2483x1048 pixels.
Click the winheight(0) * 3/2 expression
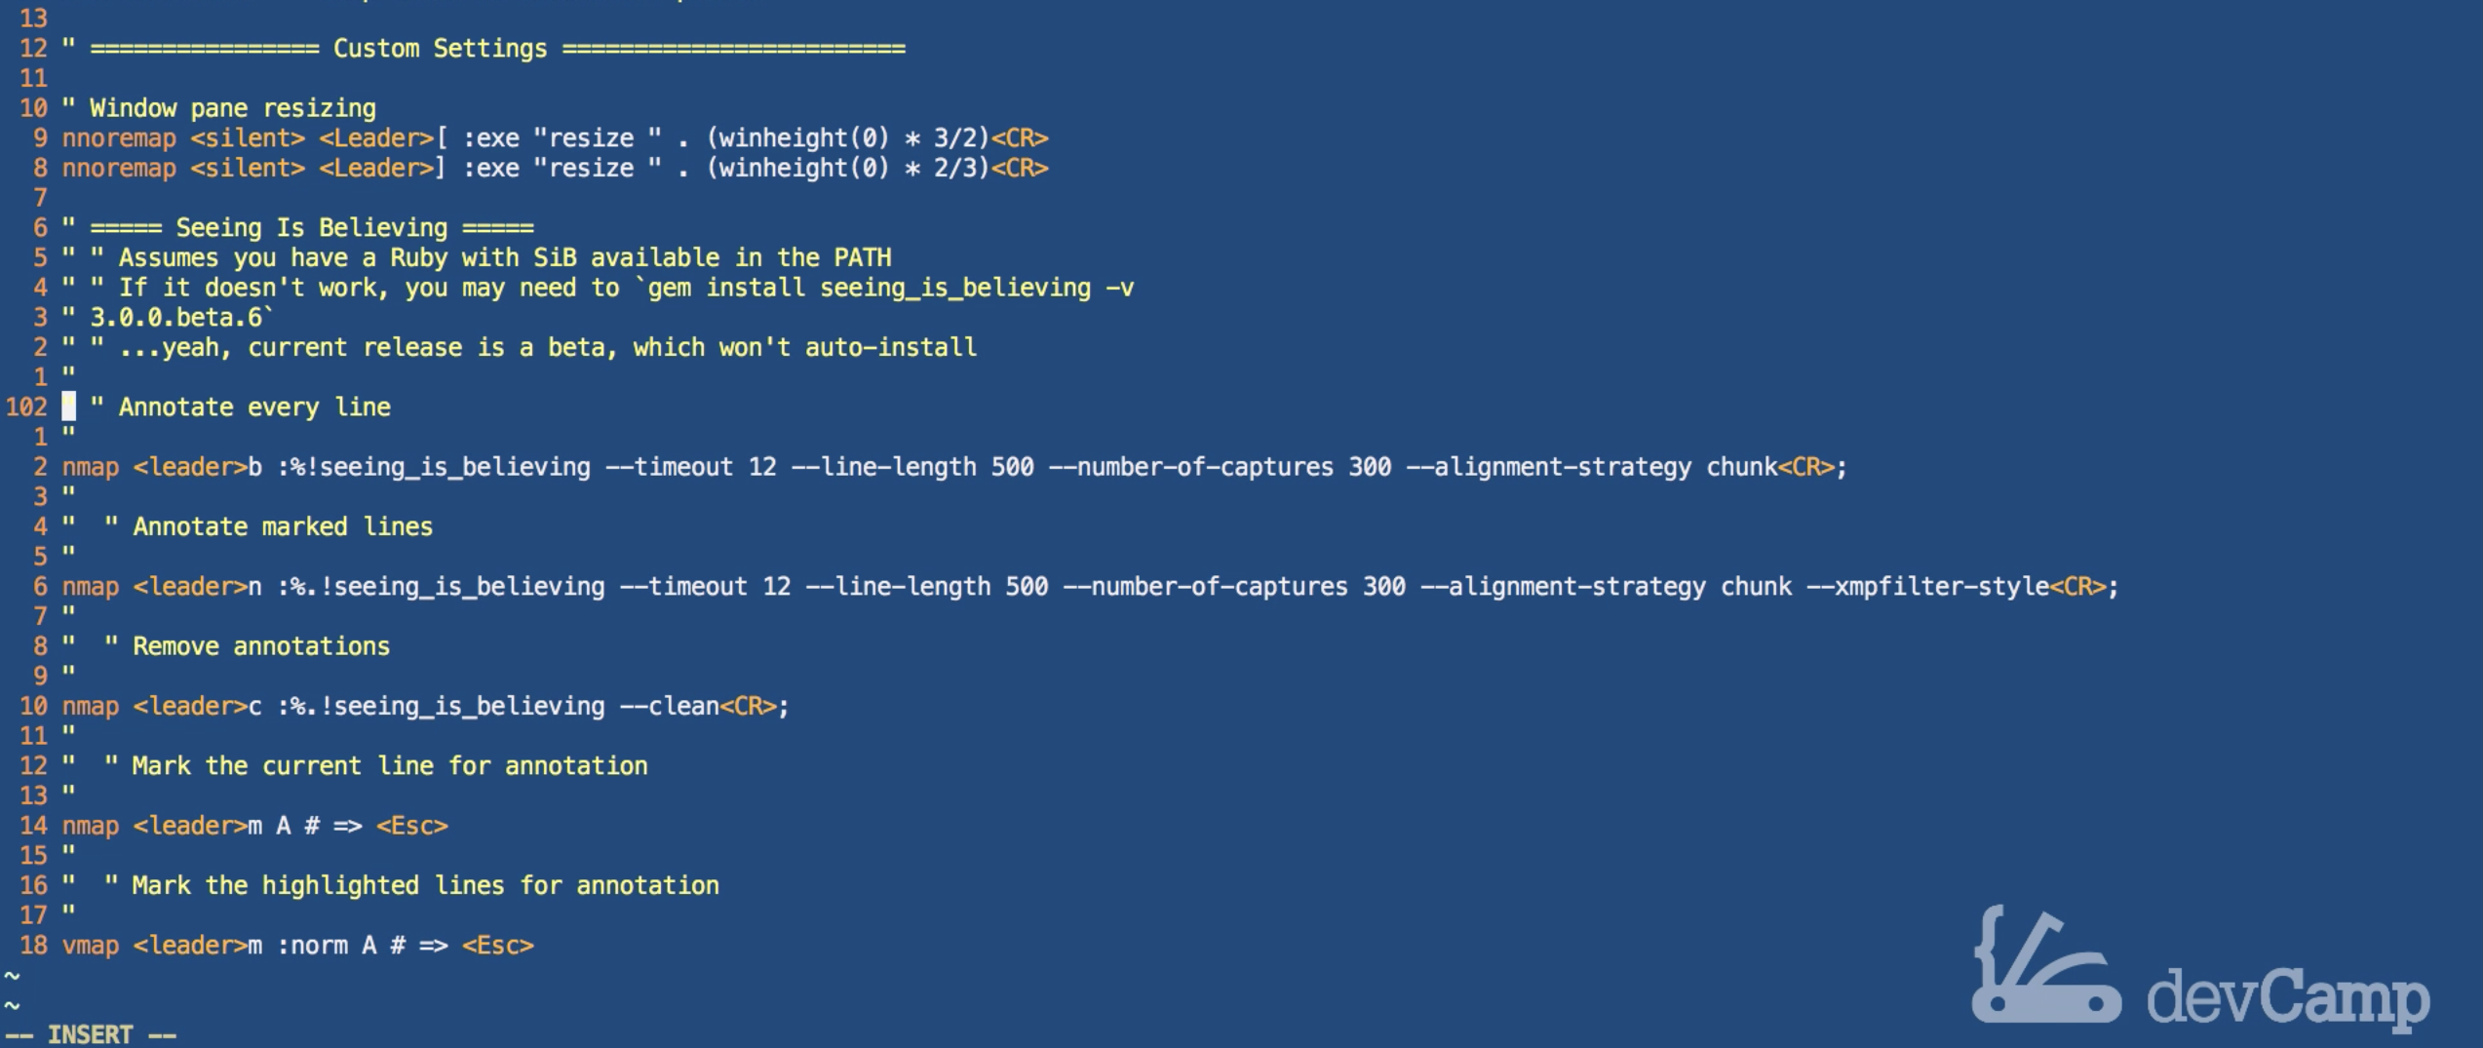(x=848, y=138)
